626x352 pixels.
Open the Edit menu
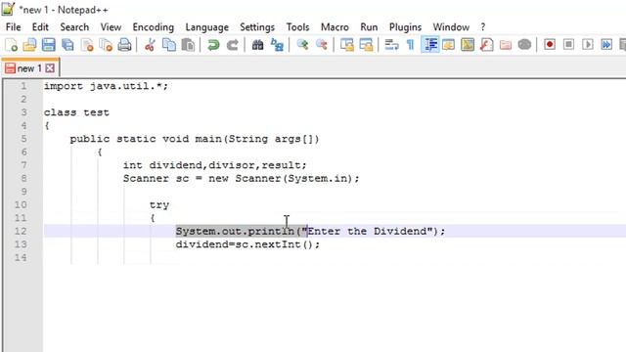pos(40,27)
